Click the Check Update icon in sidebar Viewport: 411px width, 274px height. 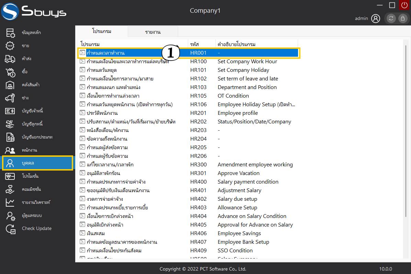point(10,229)
